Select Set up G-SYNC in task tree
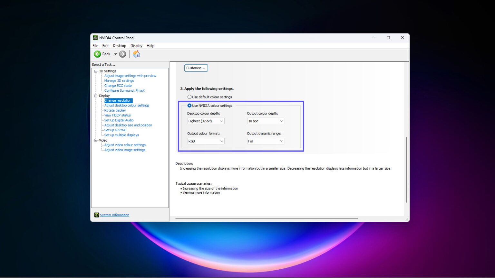The height and width of the screenshot is (278, 495). tap(115, 130)
